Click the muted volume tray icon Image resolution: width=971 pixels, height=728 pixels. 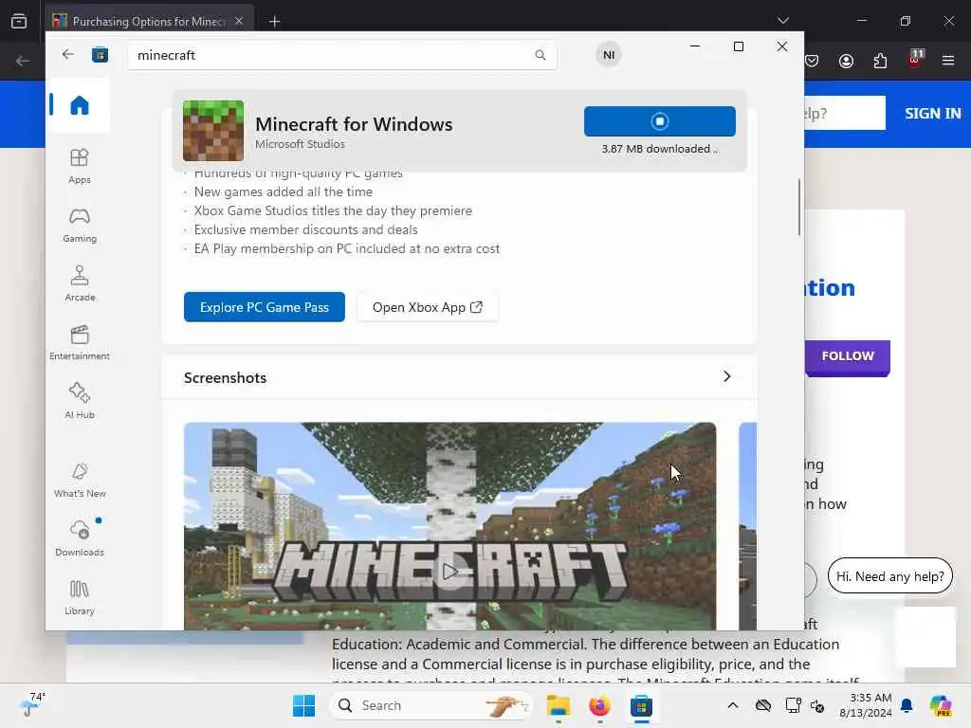[x=817, y=706]
